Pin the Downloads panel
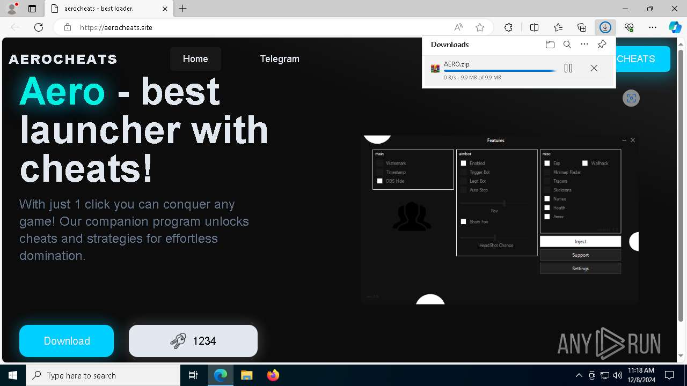Screen dimensions: 687x386 [602, 44]
